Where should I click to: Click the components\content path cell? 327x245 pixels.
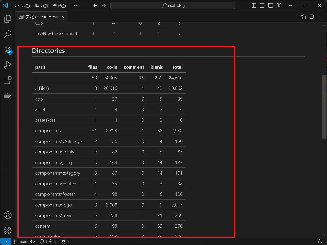coord(56,184)
